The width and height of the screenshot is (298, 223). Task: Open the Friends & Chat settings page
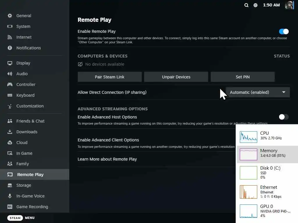[35, 121]
